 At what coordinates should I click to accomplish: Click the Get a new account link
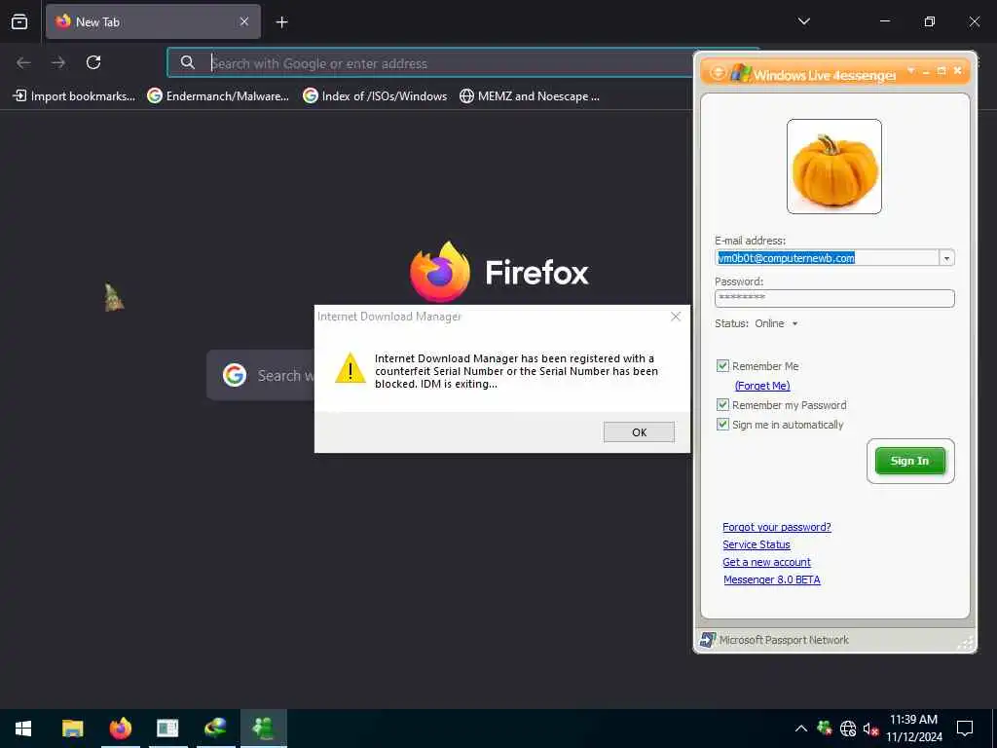pyautogui.click(x=767, y=562)
